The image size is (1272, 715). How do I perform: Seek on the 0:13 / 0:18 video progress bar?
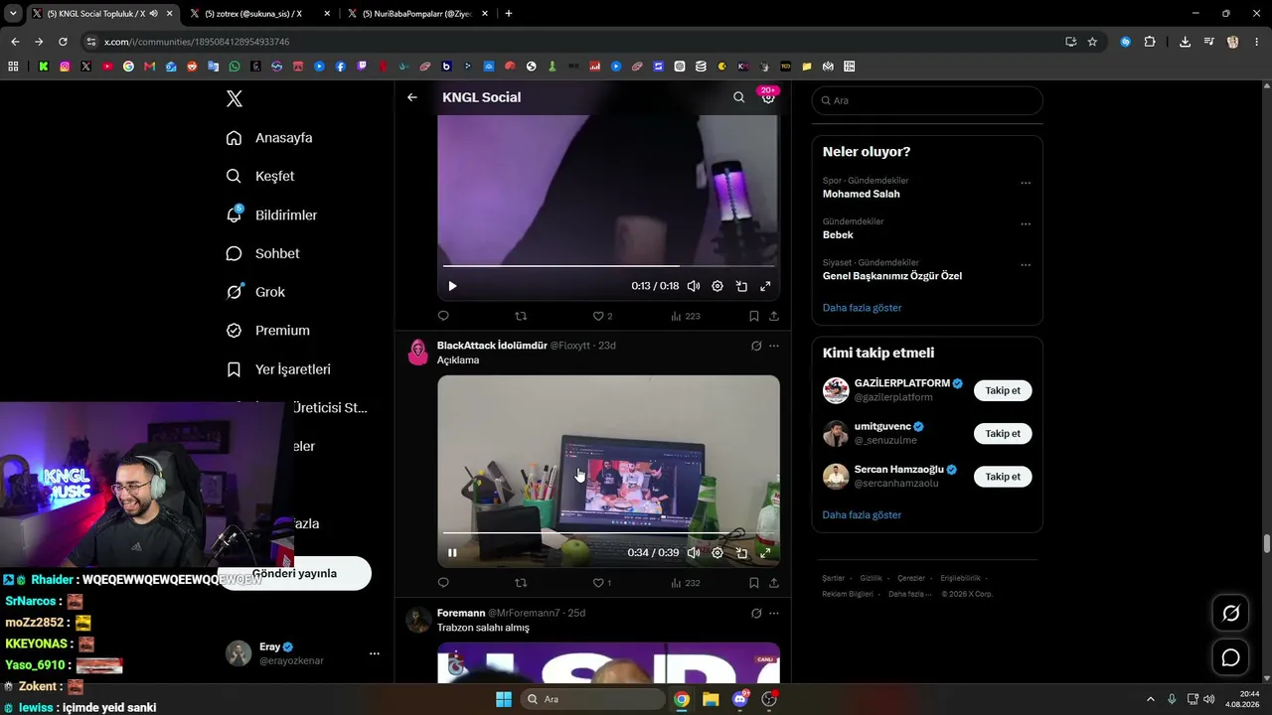(608, 266)
